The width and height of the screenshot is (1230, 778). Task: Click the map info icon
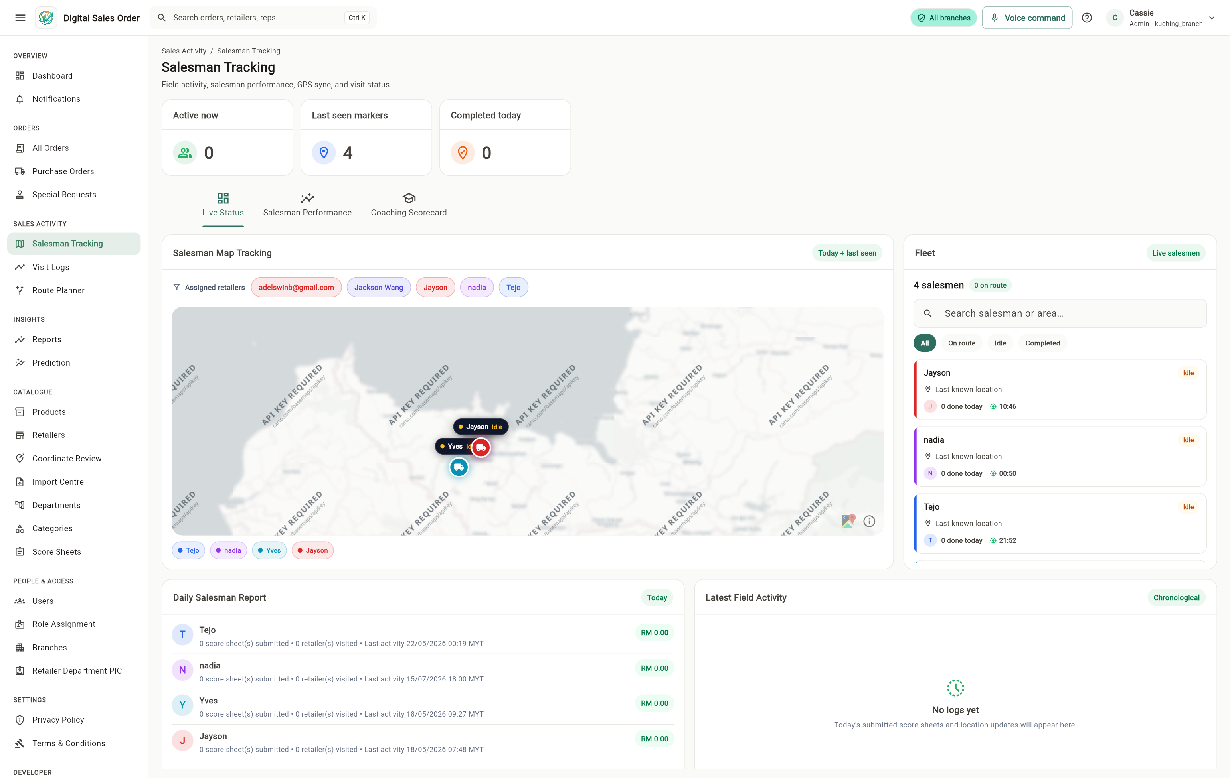869,521
